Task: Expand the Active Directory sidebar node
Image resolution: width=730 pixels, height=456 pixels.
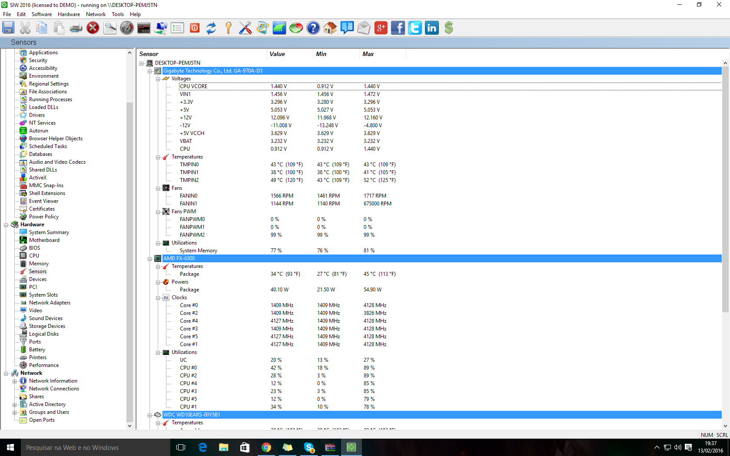Action: pyautogui.click(x=14, y=405)
